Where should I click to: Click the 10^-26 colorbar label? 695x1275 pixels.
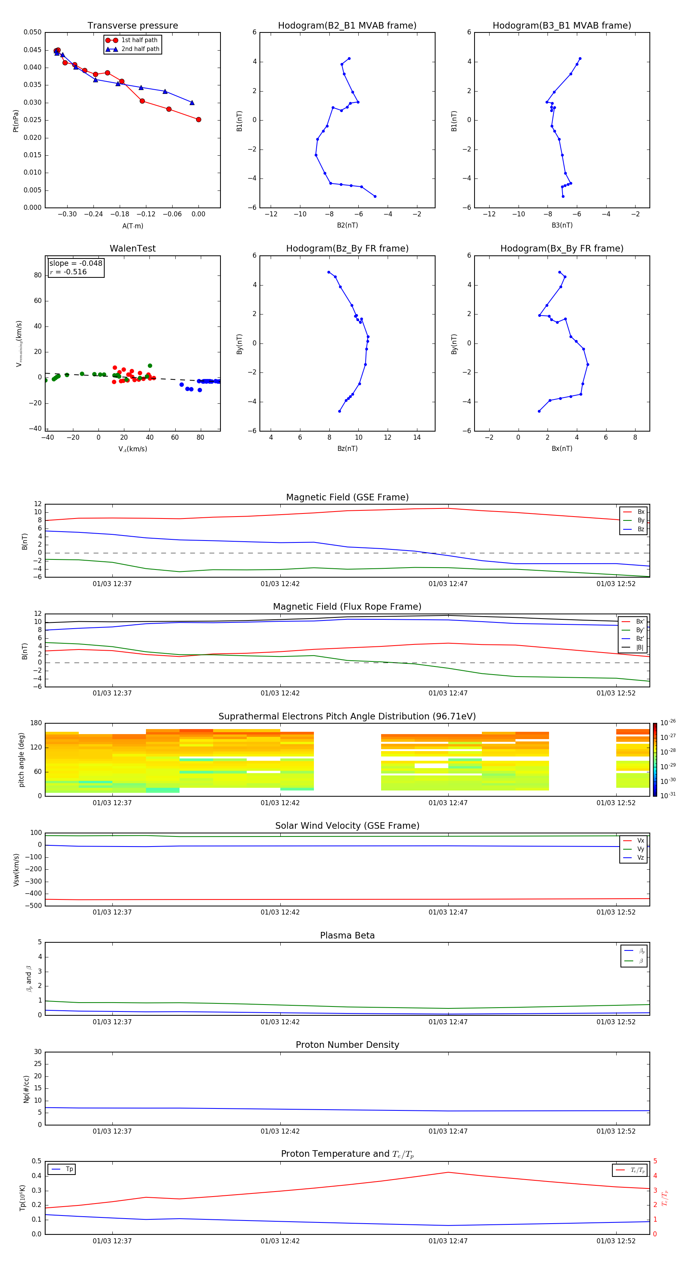click(668, 722)
